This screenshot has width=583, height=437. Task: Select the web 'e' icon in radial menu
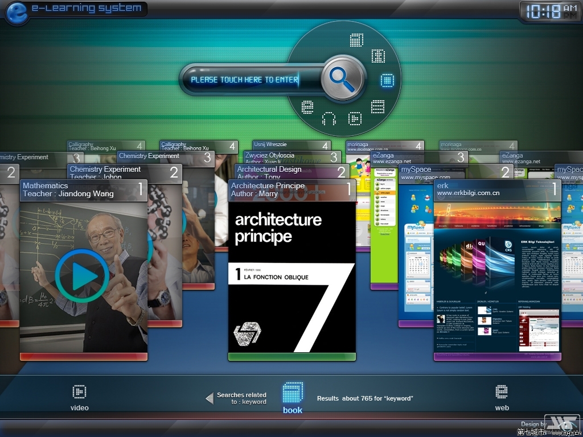coord(307,106)
